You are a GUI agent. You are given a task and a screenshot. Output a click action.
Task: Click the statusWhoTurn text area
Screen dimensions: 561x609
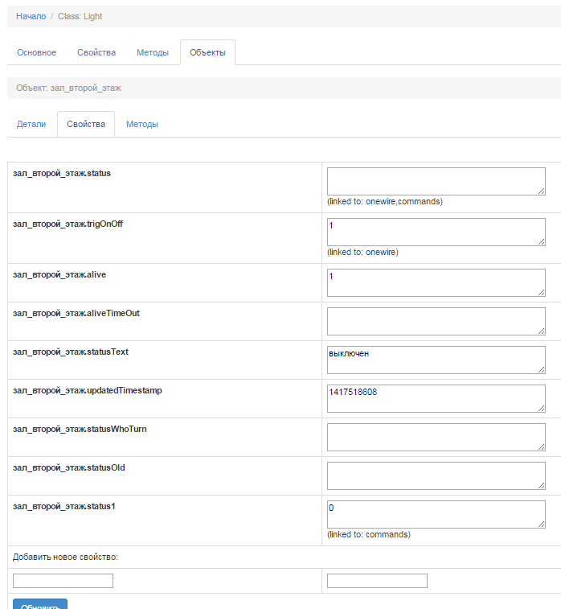click(x=436, y=437)
